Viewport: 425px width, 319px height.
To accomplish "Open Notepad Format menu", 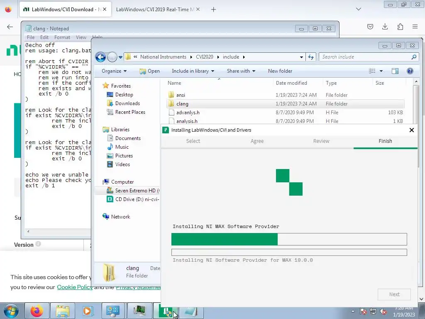I will point(62,37).
